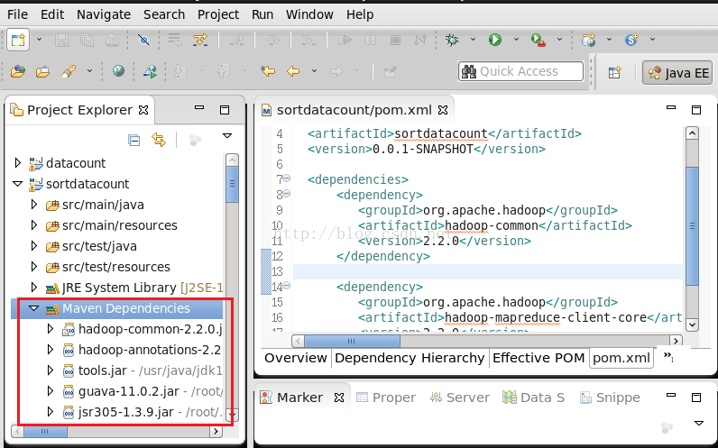
Task: Open the Debug dropdown arrow
Action: pos(473,40)
